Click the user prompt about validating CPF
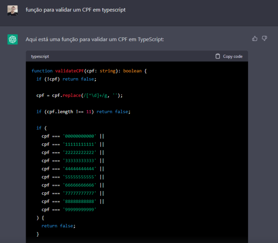This screenshot has height=243, width=278. pyautogui.click(x=76, y=10)
